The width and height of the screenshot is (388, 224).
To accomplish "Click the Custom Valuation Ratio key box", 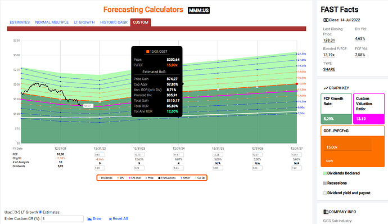I will pyautogui.click(x=369, y=109).
